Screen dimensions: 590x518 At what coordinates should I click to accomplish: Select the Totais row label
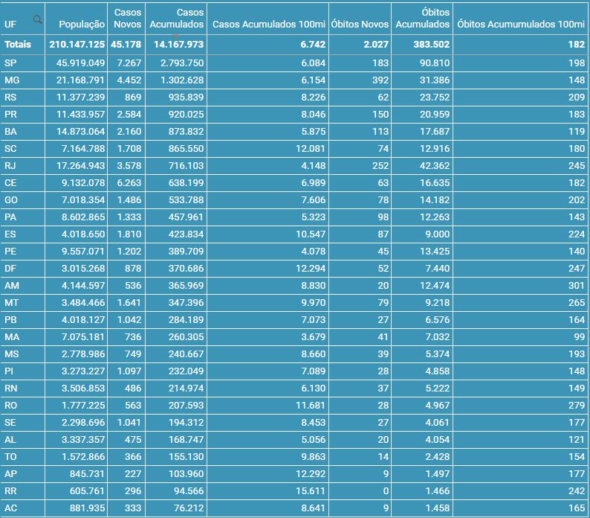tap(18, 45)
